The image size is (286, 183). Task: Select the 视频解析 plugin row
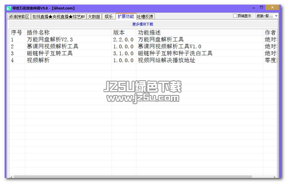click(x=143, y=60)
